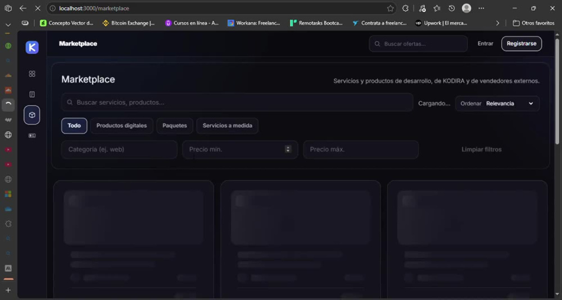The height and width of the screenshot is (300, 562).
Task: Open the browser favorites star-list icon
Action: click(437, 8)
